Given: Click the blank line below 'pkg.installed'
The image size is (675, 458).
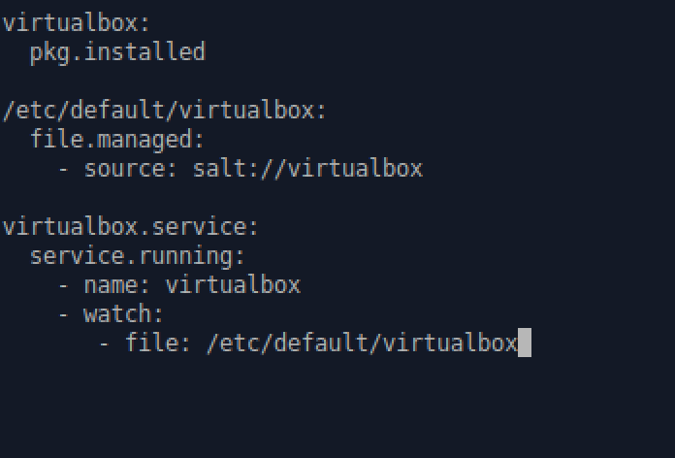Looking at the screenshot, I should click(194, 81).
